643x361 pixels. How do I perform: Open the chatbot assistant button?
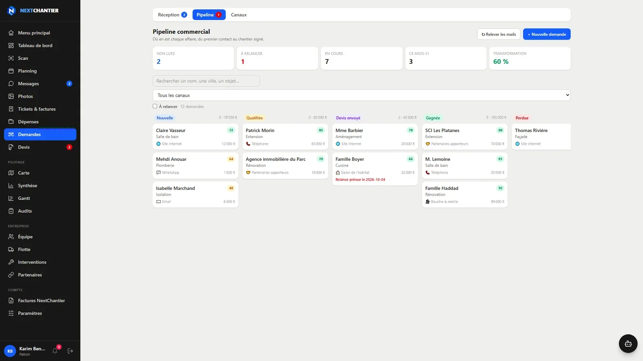628,344
